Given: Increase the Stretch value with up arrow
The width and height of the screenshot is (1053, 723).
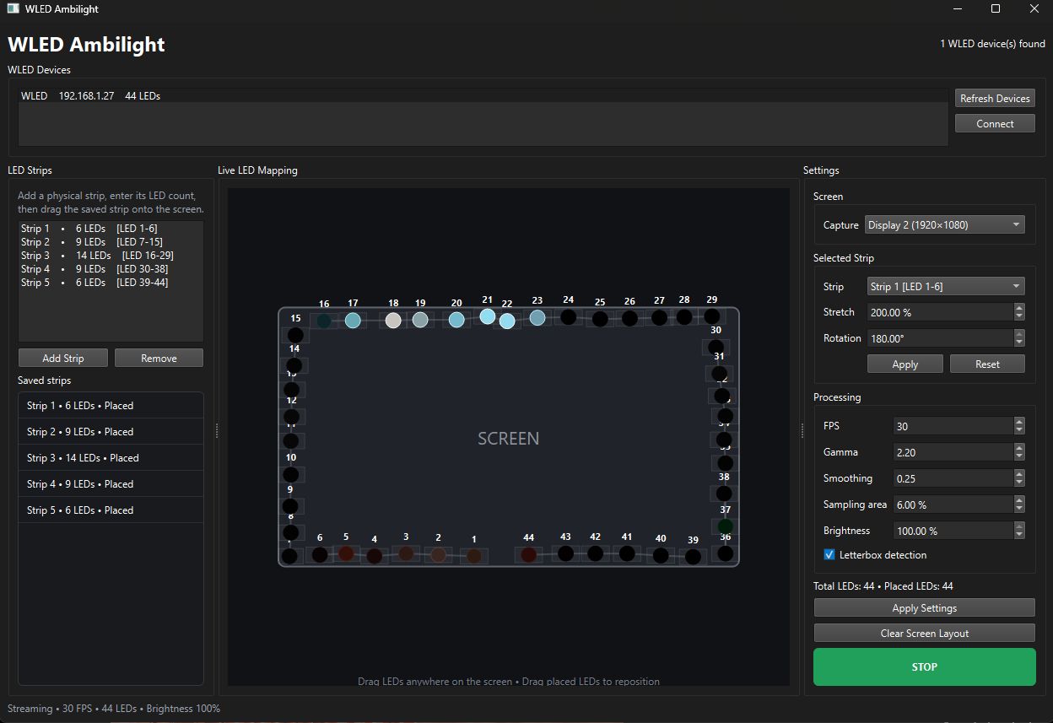Looking at the screenshot, I should (x=1019, y=308).
